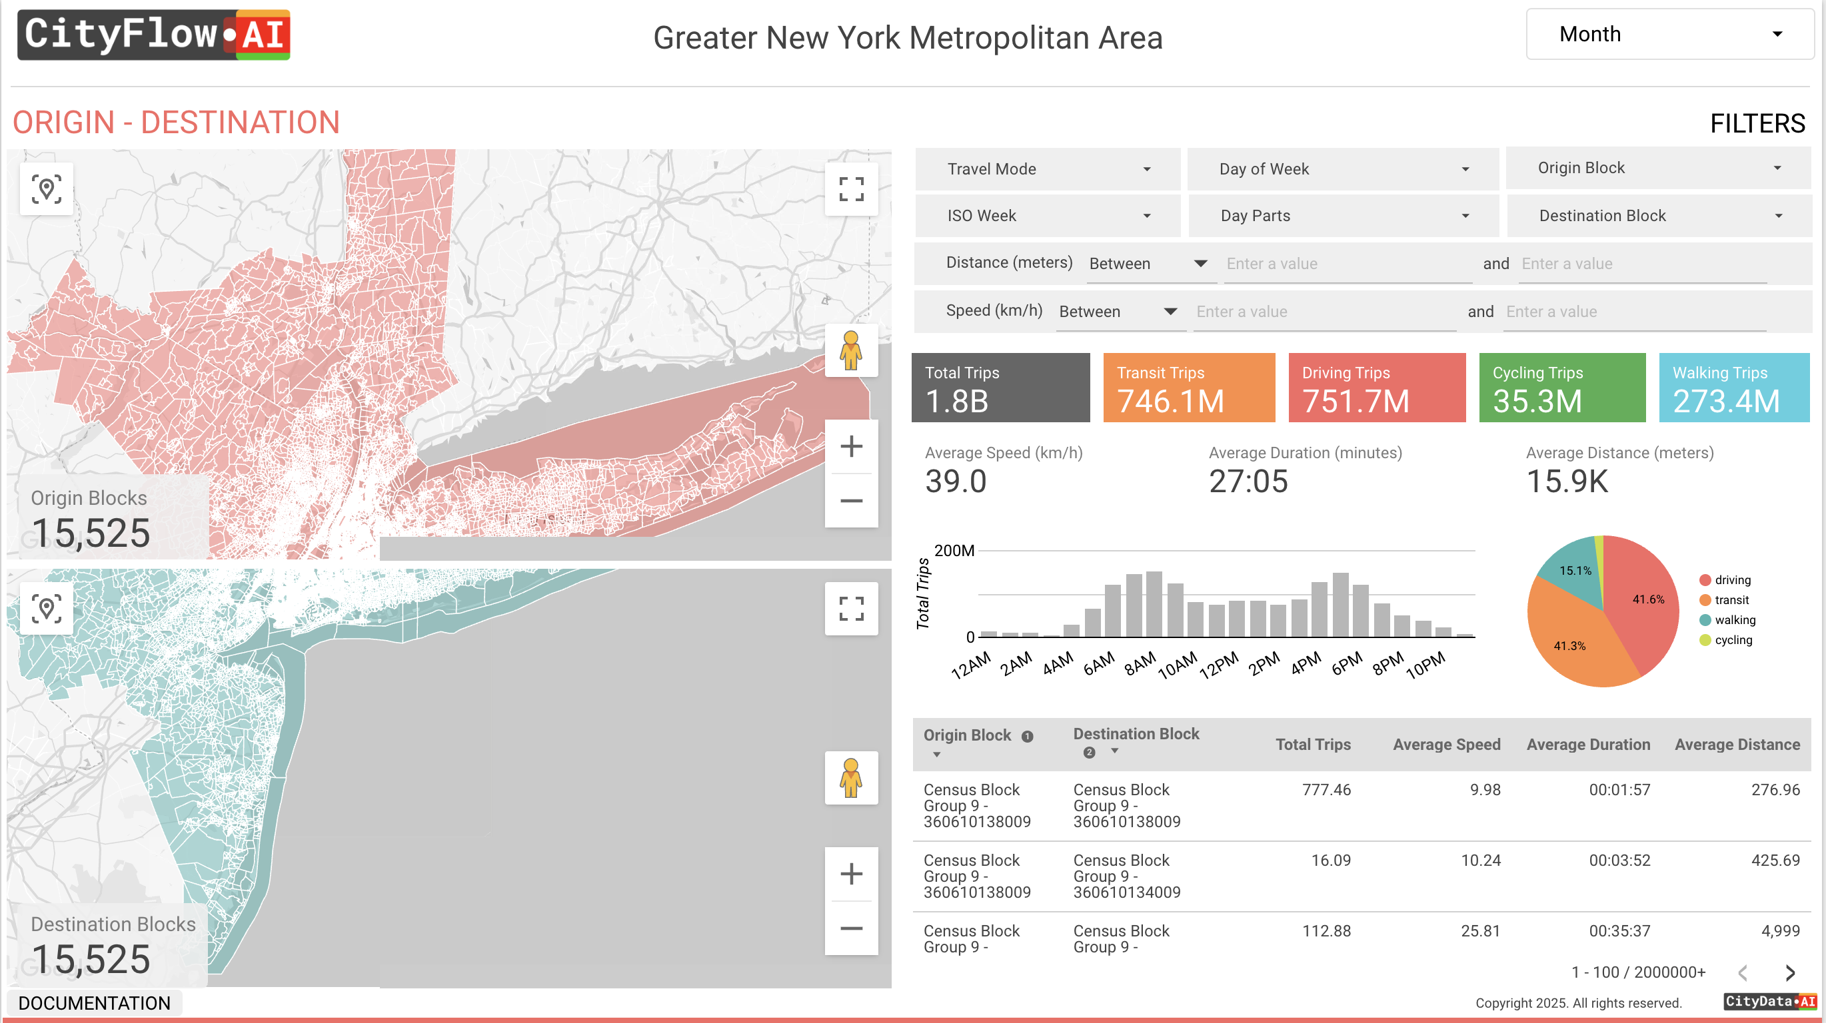This screenshot has width=1826, height=1023.
Task: Expand the Travel Mode filter
Action: (1048, 169)
